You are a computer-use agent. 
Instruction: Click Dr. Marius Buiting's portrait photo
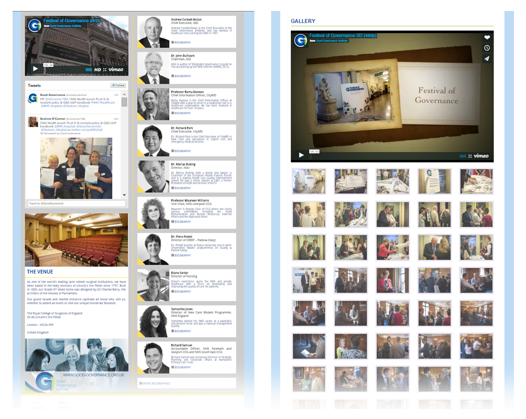pyautogui.click(x=153, y=177)
